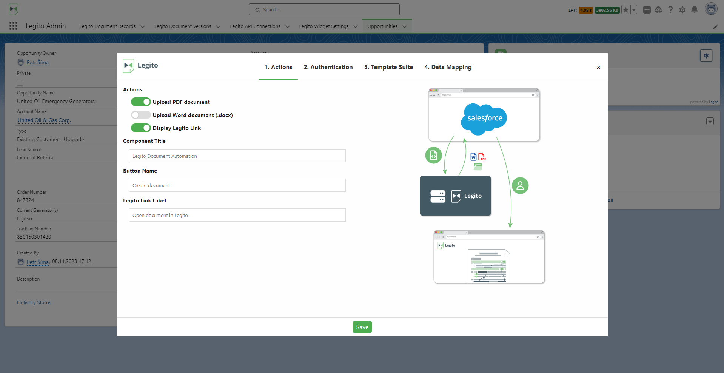Open the App Launcher grid icon
This screenshot has width=724, height=373.
click(x=14, y=26)
